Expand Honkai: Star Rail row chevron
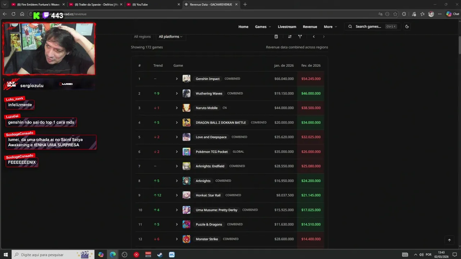 (x=177, y=195)
